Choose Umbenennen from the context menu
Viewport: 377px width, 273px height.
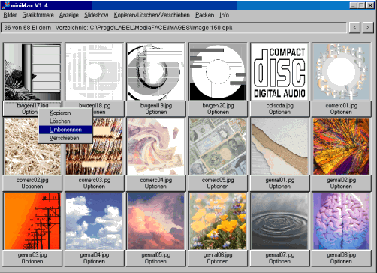pos(65,130)
